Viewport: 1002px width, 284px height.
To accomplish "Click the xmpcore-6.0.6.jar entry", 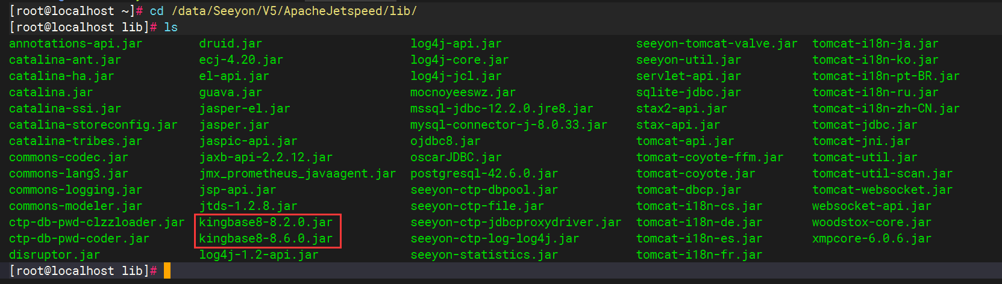I will tap(871, 239).
